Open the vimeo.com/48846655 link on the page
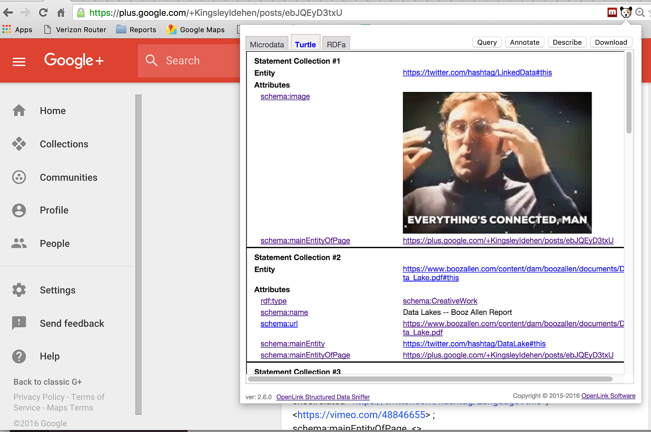Viewport: 651px width, 432px height. click(x=361, y=415)
